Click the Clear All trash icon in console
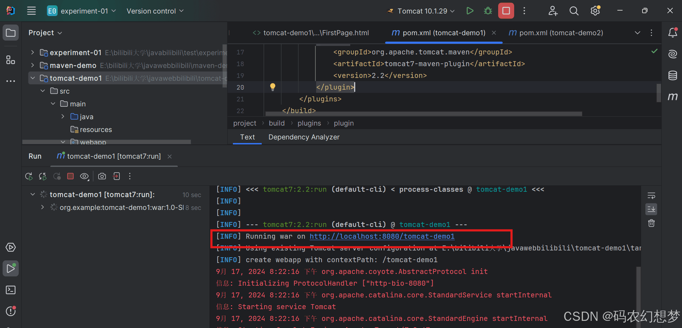The height and width of the screenshot is (328, 682). tap(651, 223)
